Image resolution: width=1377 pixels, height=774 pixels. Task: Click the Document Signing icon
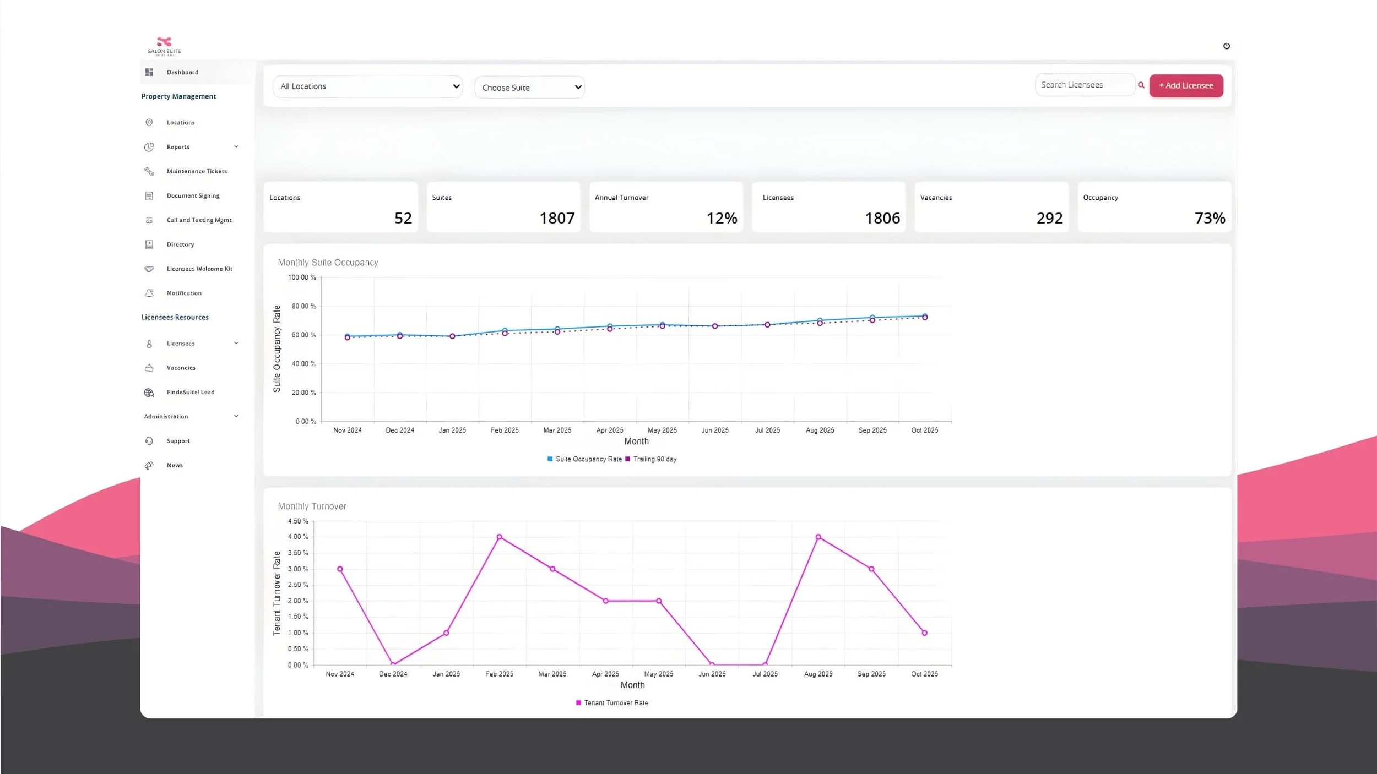tap(149, 195)
